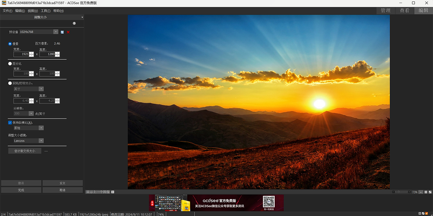Click the zoom out minus icon
The height and width of the screenshot is (216, 433).
[393, 192]
